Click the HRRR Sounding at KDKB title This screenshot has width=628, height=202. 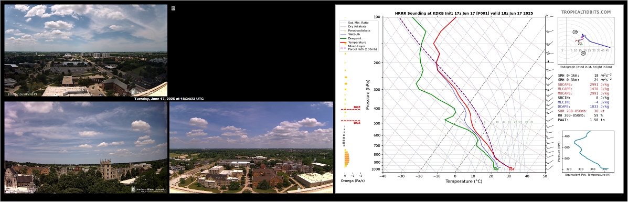[464, 13]
